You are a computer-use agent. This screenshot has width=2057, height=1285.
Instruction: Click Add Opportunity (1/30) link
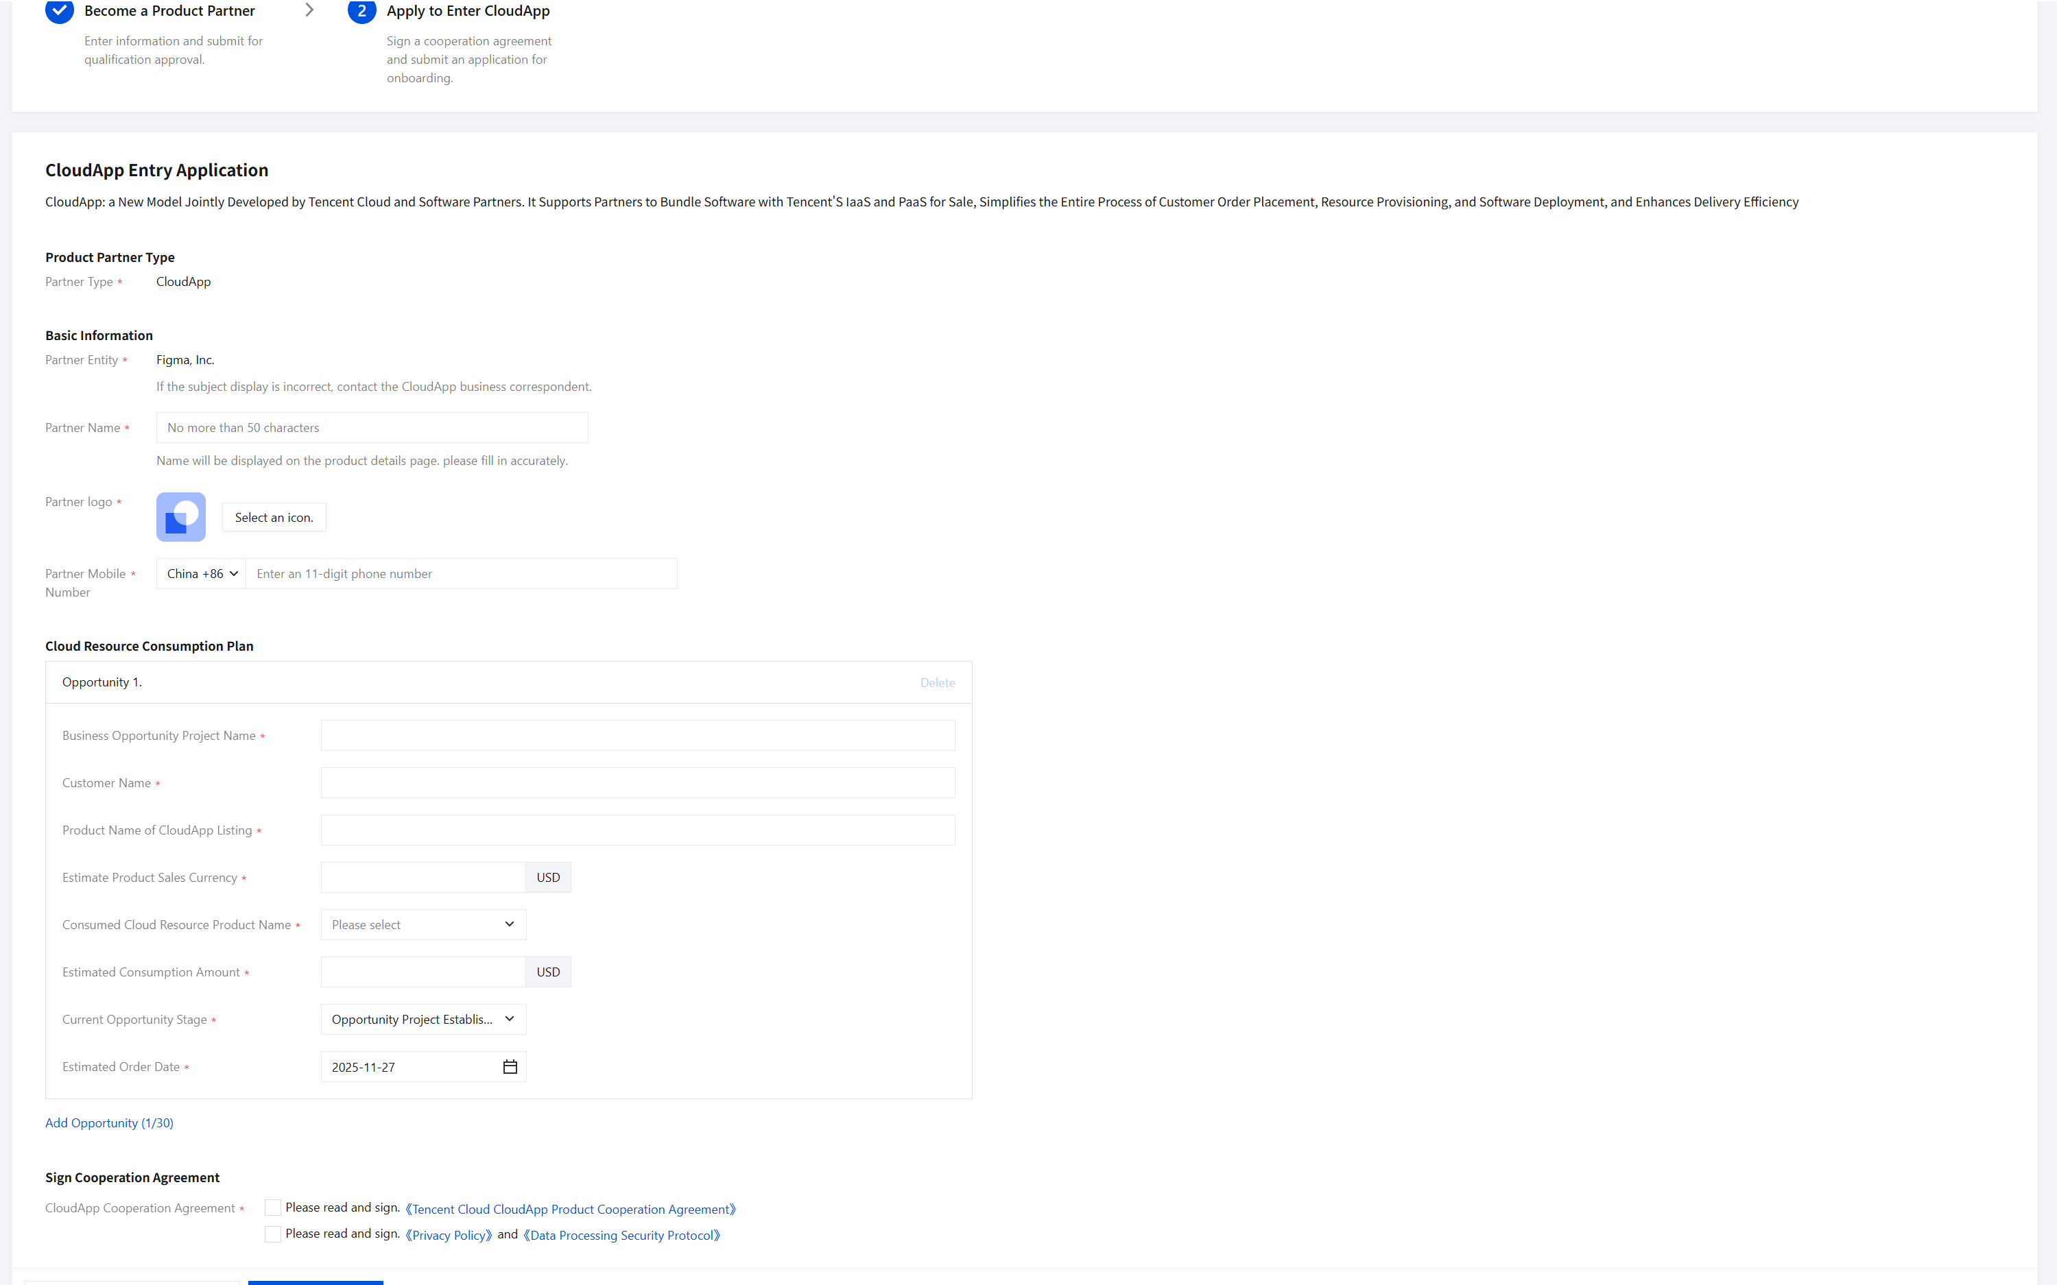[x=109, y=1122]
